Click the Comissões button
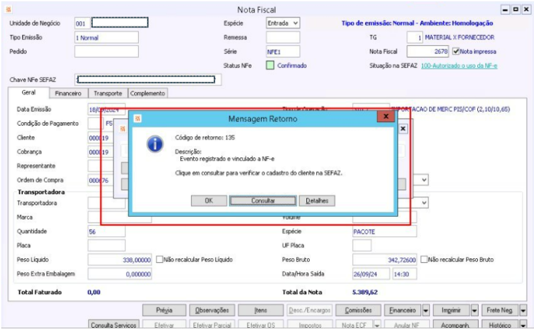This screenshot has width=534, height=329. (358, 310)
